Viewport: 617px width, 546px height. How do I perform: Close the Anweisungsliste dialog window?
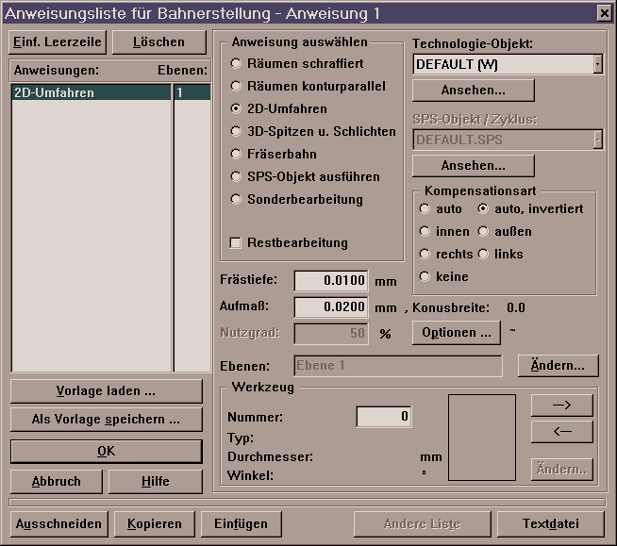(x=603, y=12)
